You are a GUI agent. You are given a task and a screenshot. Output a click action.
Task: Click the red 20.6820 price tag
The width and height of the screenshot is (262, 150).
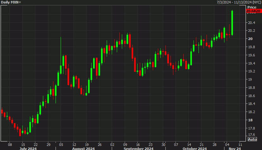click(x=253, y=11)
